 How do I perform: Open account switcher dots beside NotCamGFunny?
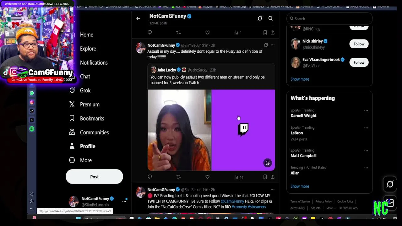click(124, 202)
